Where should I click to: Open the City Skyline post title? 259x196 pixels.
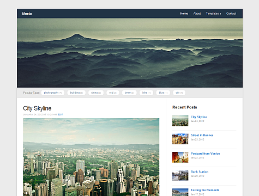pyautogui.click(x=37, y=108)
